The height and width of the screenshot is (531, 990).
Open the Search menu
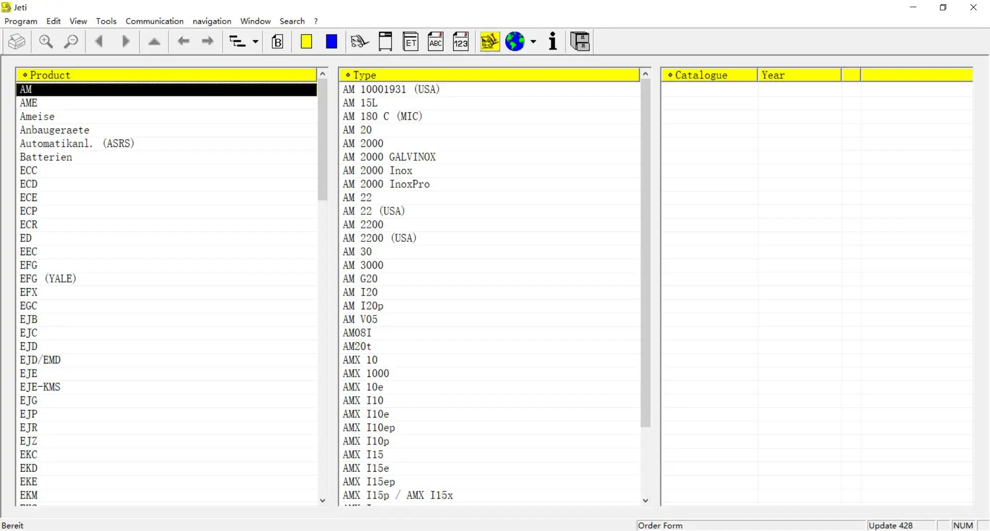[x=292, y=21]
